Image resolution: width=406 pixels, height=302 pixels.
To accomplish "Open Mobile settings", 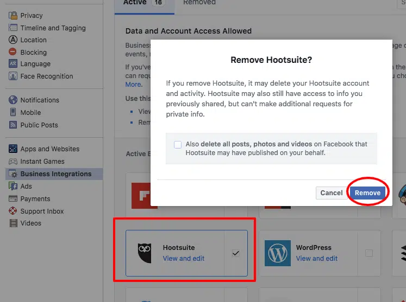I will tap(30, 113).
